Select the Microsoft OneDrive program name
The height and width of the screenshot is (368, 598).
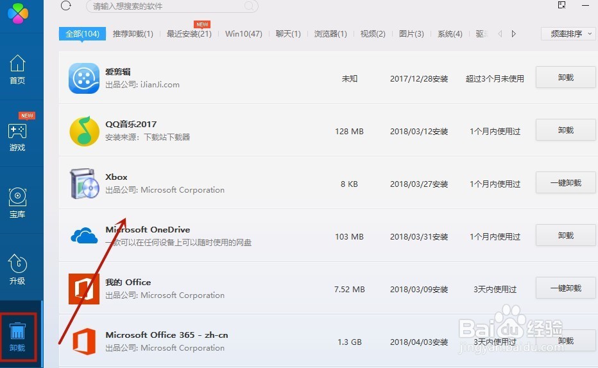pos(148,230)
